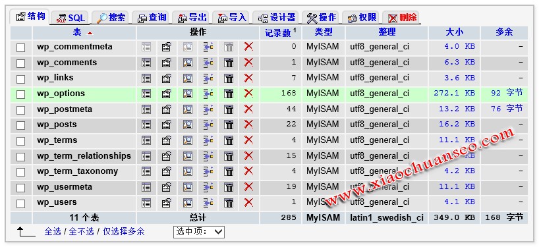Browse wp_terms table icon

coord(146,140)
